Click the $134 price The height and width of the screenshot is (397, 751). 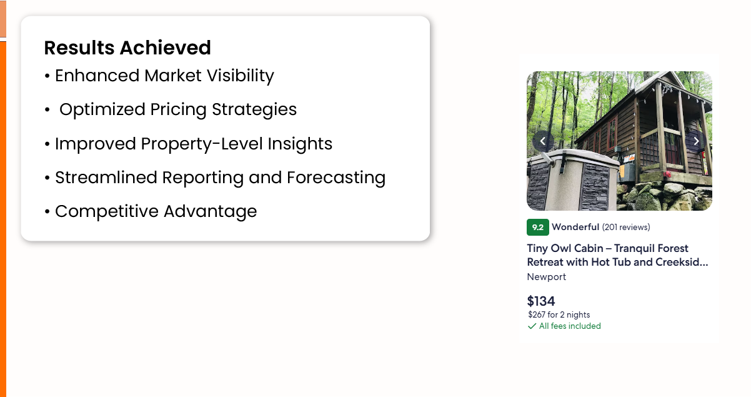click(x=541, y=301)
